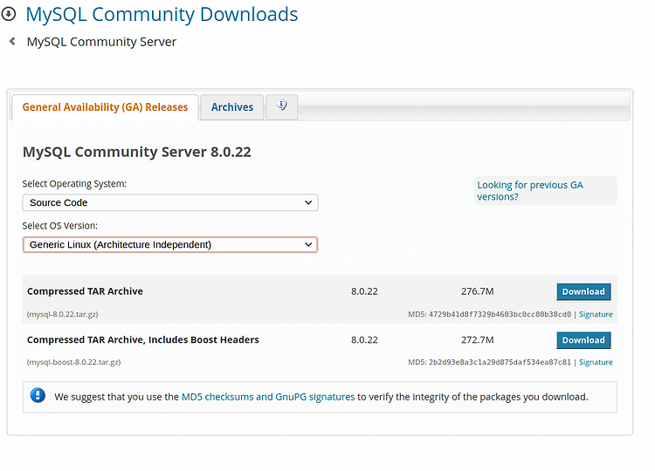Click the Select Operating System label
Viewport: 655px width, 471px height.
pos(74,184)
